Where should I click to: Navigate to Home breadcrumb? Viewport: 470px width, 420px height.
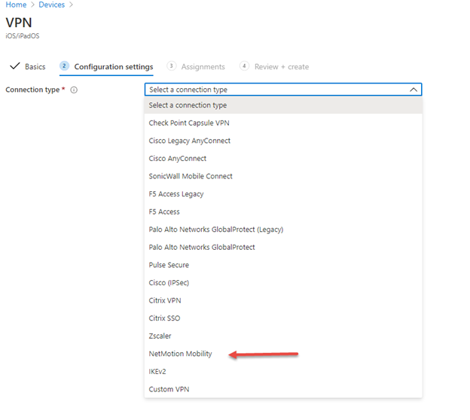[16, 5]
